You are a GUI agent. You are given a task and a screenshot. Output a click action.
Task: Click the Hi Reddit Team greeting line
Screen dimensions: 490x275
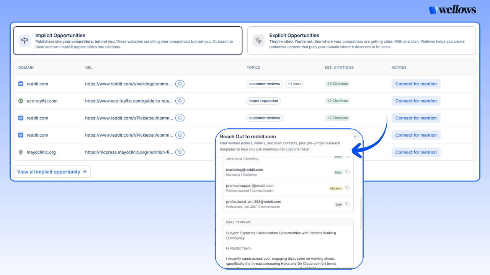pyautogui.click(x=239, y=248)
